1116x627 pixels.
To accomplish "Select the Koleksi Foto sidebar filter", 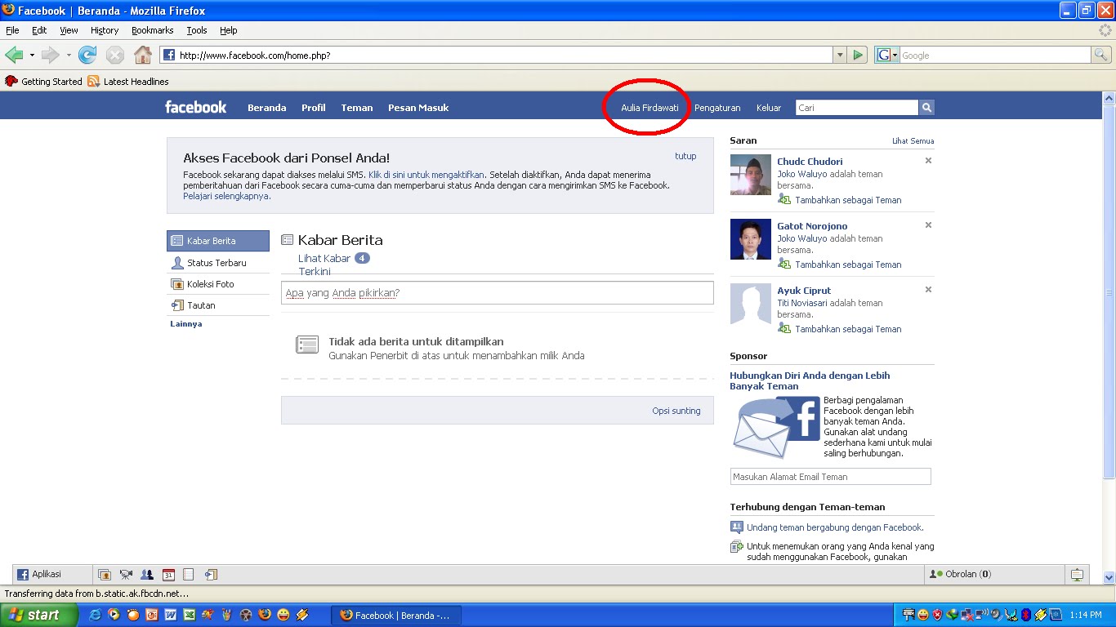I will coord(218,284).
